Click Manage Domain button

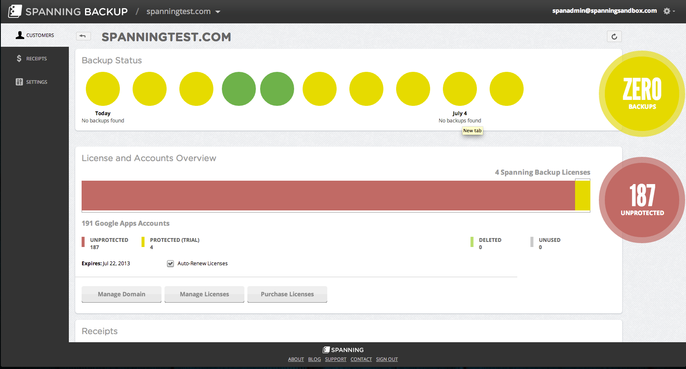tap(122, 294)
